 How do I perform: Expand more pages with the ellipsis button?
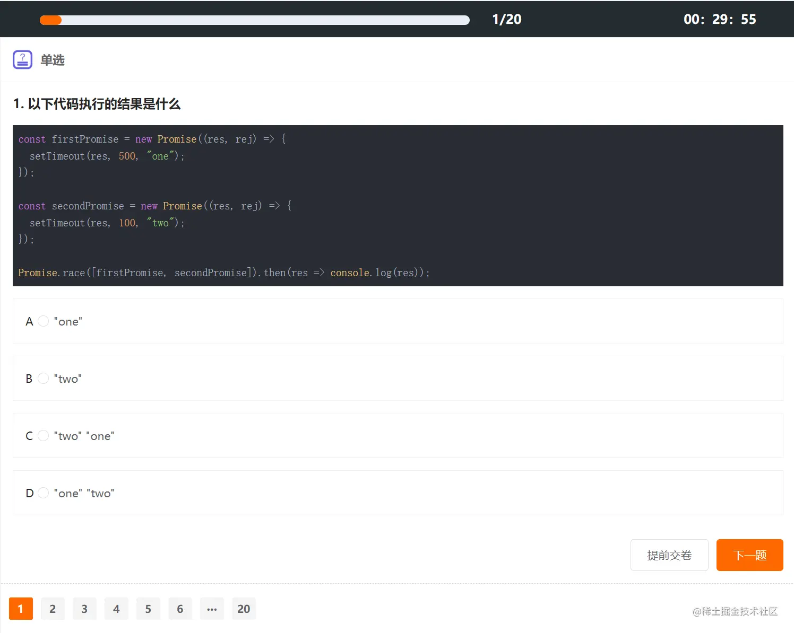point(212,609)
